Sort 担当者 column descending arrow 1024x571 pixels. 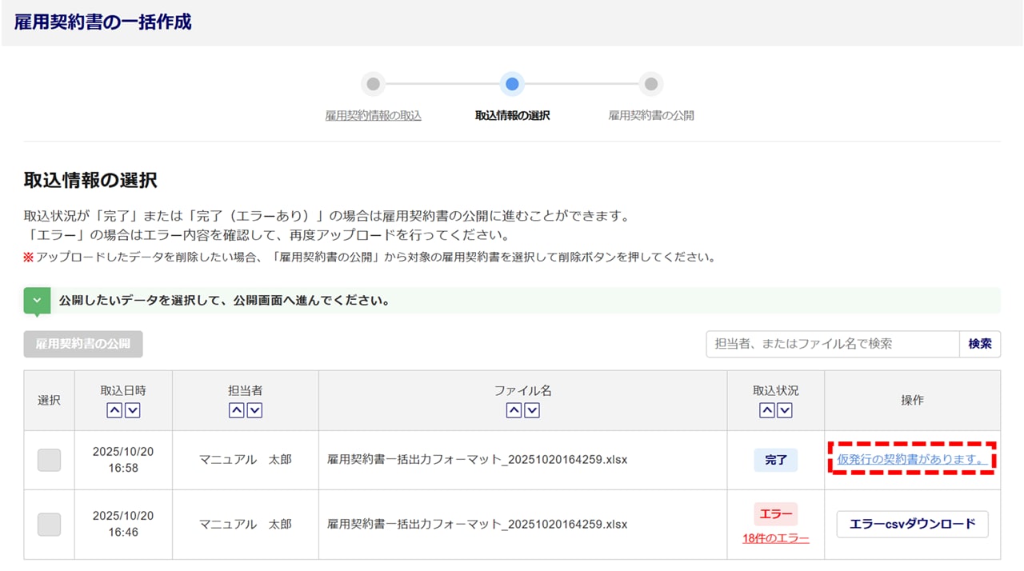coord(254,410)
